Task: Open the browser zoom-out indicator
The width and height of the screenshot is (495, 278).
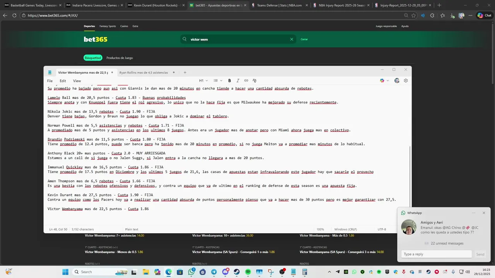Action: (x=406, y=15)
